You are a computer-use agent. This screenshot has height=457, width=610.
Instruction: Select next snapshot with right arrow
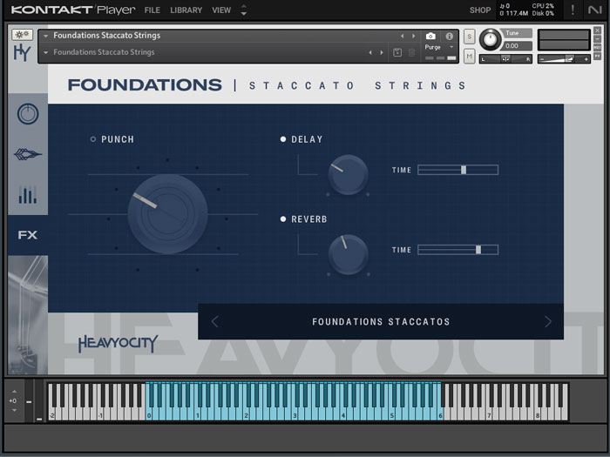(x=382, y=52)
